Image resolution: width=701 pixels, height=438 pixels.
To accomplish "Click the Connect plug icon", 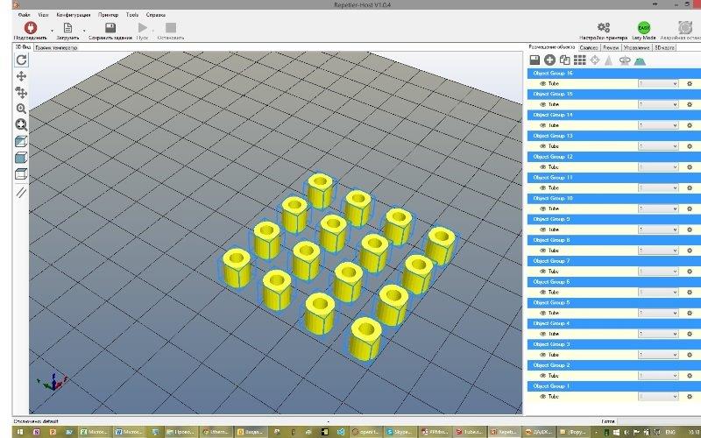I will coord(31,28).
